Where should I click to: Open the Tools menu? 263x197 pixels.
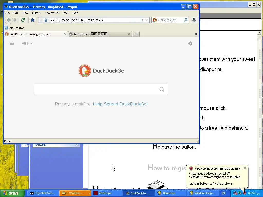click(65, 13)
